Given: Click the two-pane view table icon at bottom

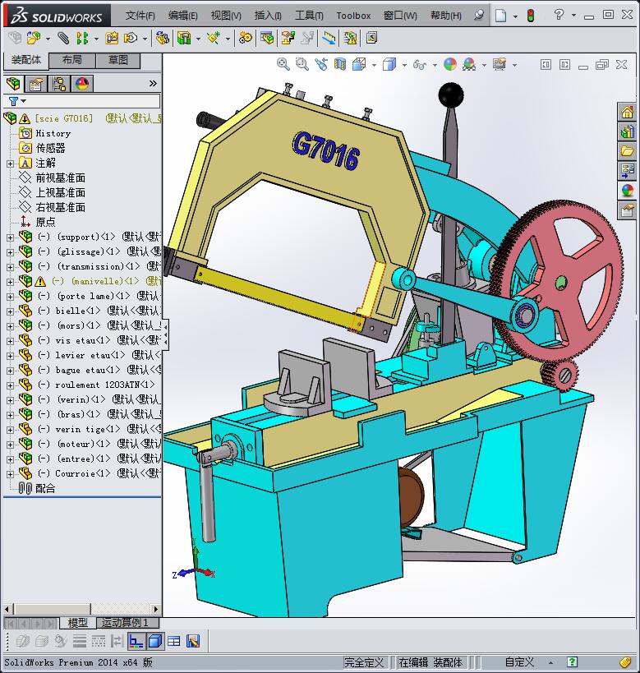Looking at the screenshot, I should pos(174,641).
